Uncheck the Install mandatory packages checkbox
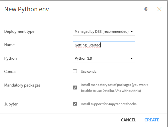 (75, 88)
